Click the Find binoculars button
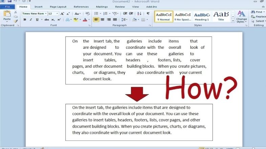The height and width of the screenshot is (149, 266). click(x=257, y=12)
